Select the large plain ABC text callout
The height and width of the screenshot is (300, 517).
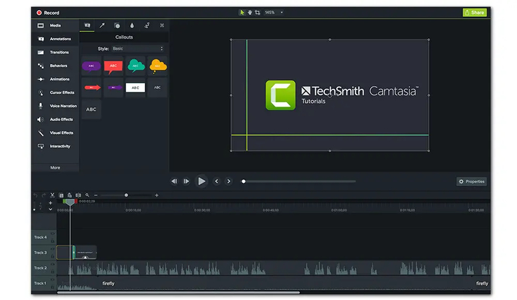91,109
